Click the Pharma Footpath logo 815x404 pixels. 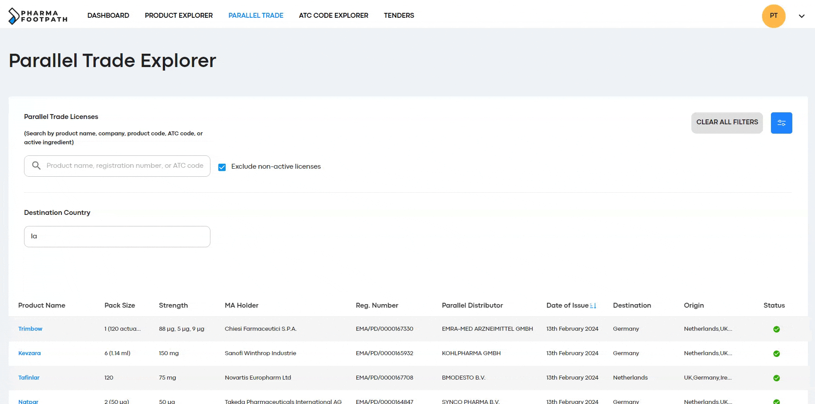pyautogui.click(x=38, y=16)
